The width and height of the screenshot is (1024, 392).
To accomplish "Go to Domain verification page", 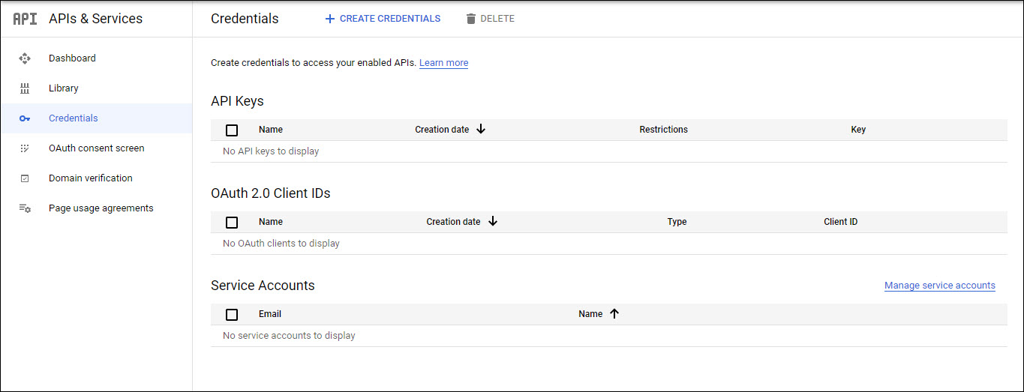I will (x=90, y=178).
